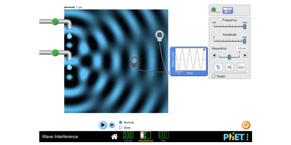291x145 pixels.
Task: Select the water faucet wave source
Action: [x=218, y=67]
